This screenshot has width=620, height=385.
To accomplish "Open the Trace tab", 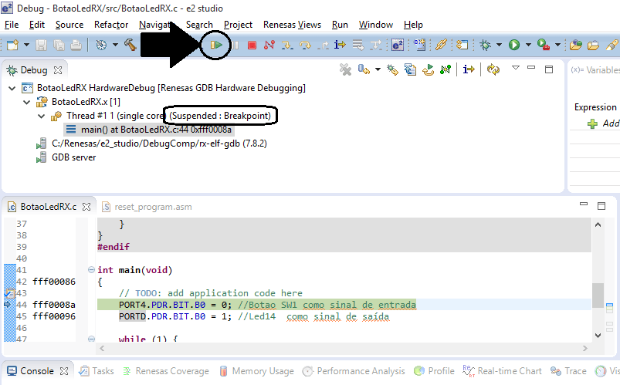I will (x=568, y=371).
